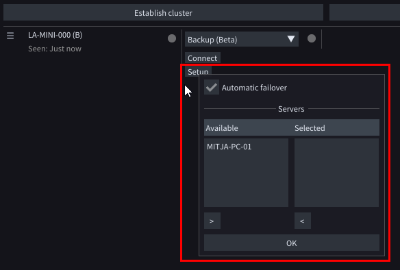Click the Selected servers list box
The height and width of the screenshot is (270, 400).
tap(336, 173)
